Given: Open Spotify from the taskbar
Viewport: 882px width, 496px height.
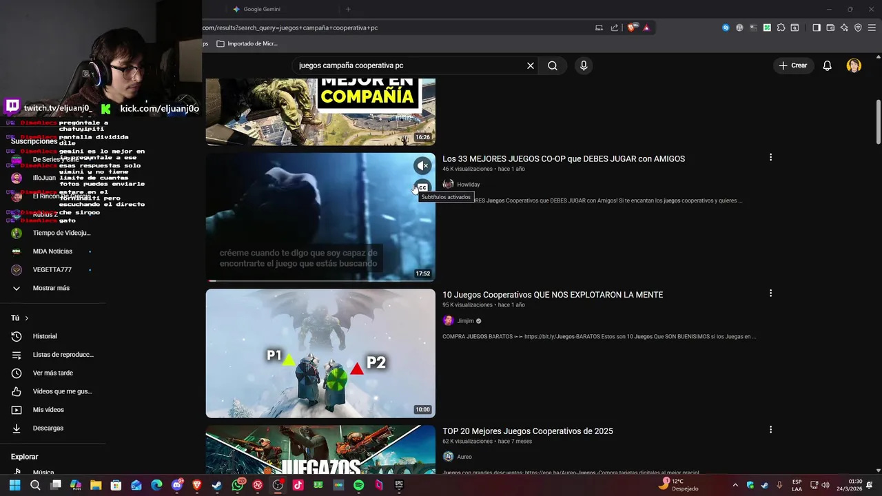Looking at the screenshot, I should 358,485.
